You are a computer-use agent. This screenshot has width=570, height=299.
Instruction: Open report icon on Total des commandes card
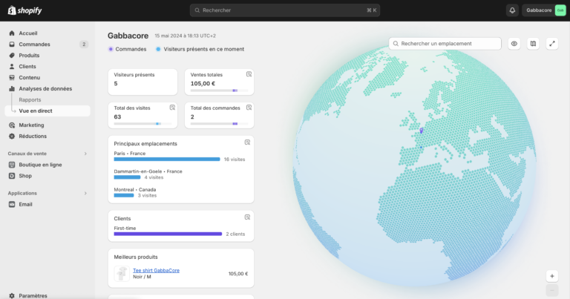[x=249, y=108]
